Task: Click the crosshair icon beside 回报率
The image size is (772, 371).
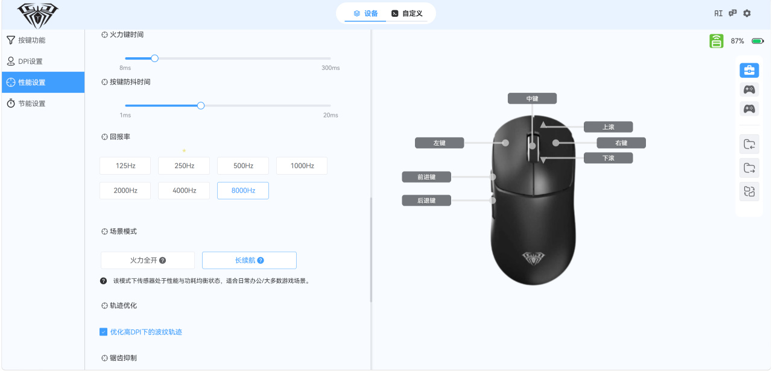Action: point(105,137)
